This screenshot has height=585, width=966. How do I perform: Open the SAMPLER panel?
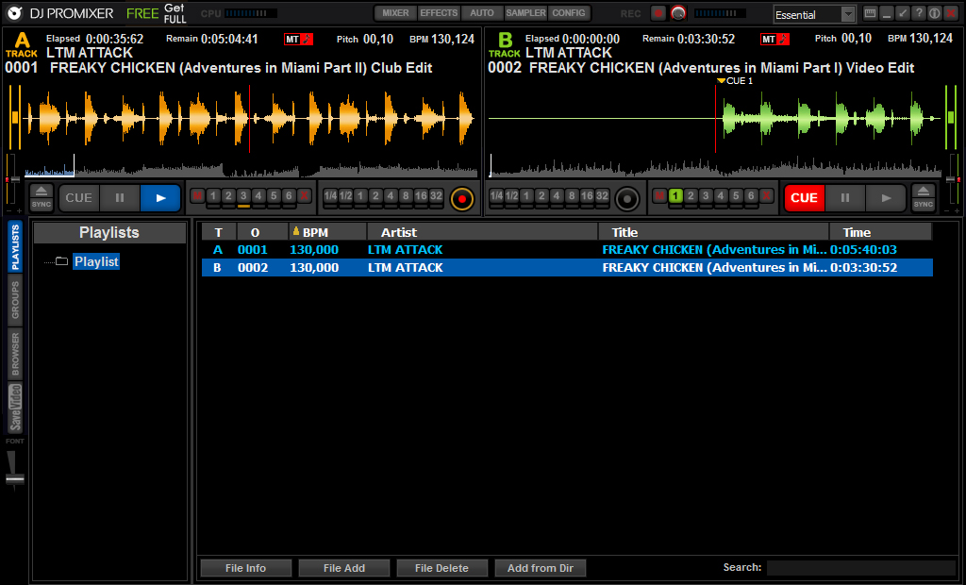pos(525,13)
